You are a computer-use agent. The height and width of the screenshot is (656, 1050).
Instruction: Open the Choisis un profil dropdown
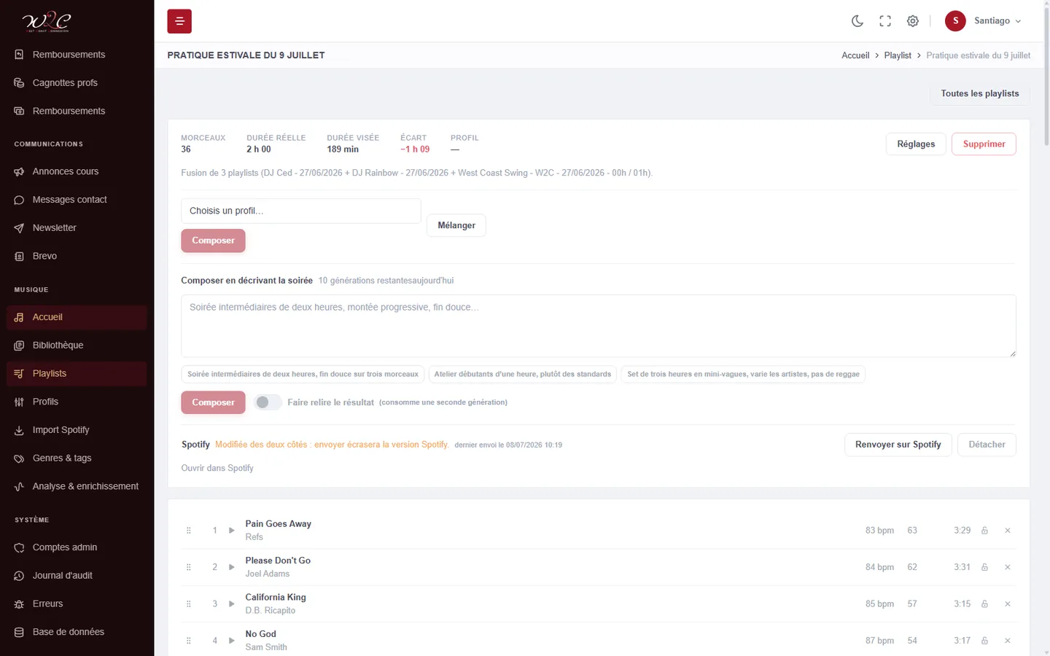click(301, 211)
